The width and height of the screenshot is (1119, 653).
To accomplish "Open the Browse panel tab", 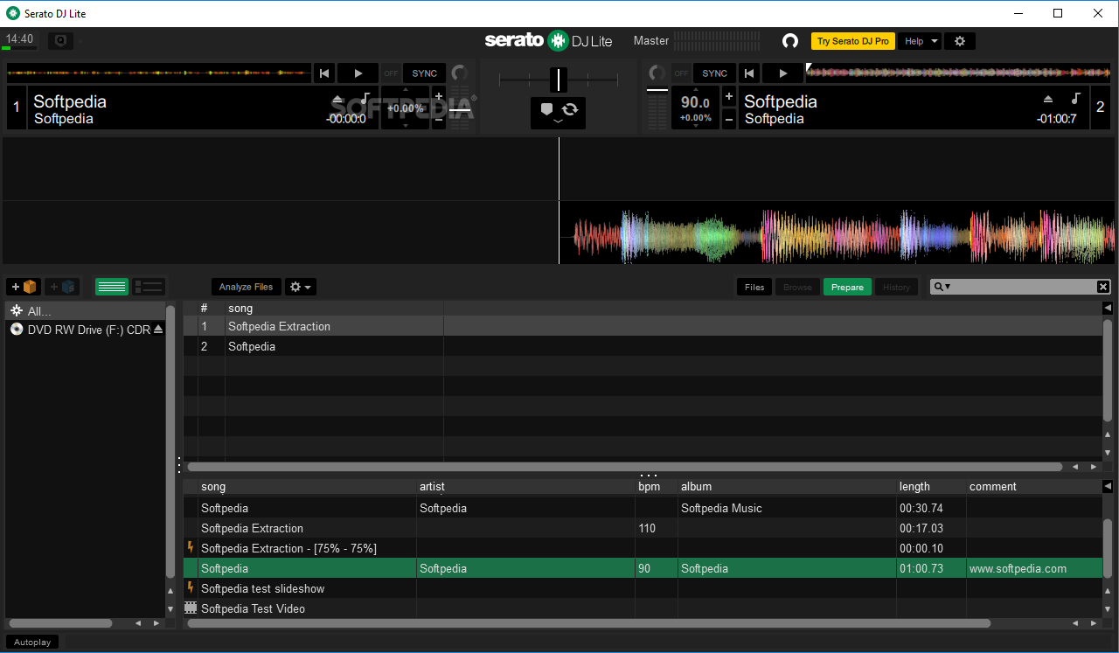I will [x=797, y=287].
